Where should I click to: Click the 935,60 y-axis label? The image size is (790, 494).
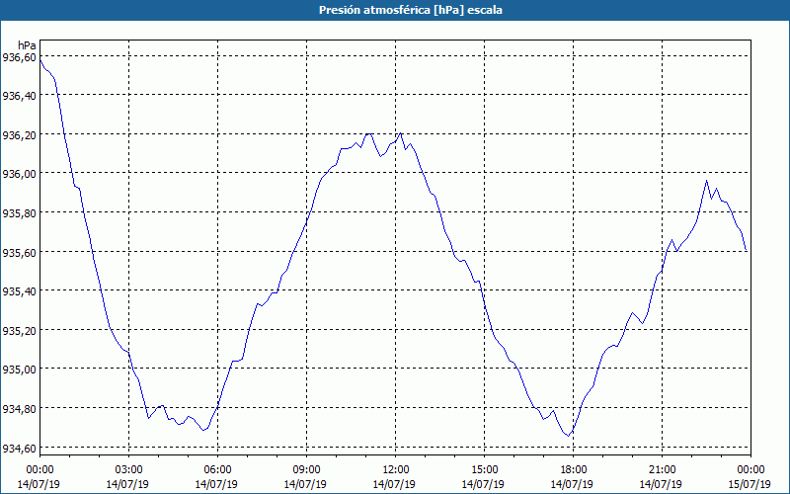tap(19, 253)
